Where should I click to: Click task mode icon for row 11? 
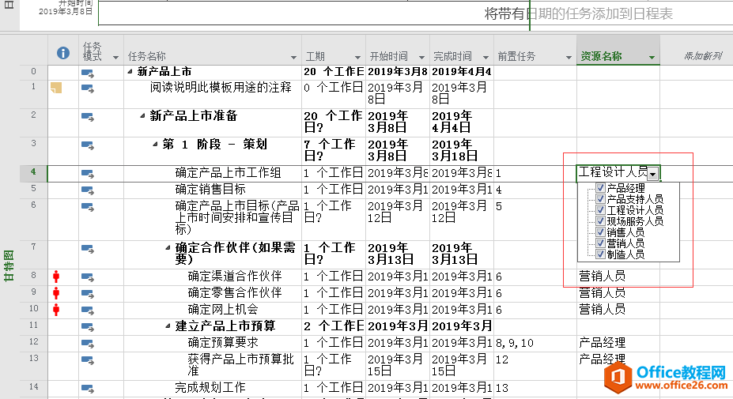point(88,326)
